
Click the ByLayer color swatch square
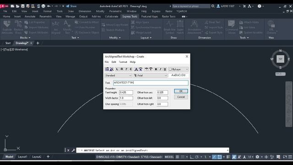point(170,69)
